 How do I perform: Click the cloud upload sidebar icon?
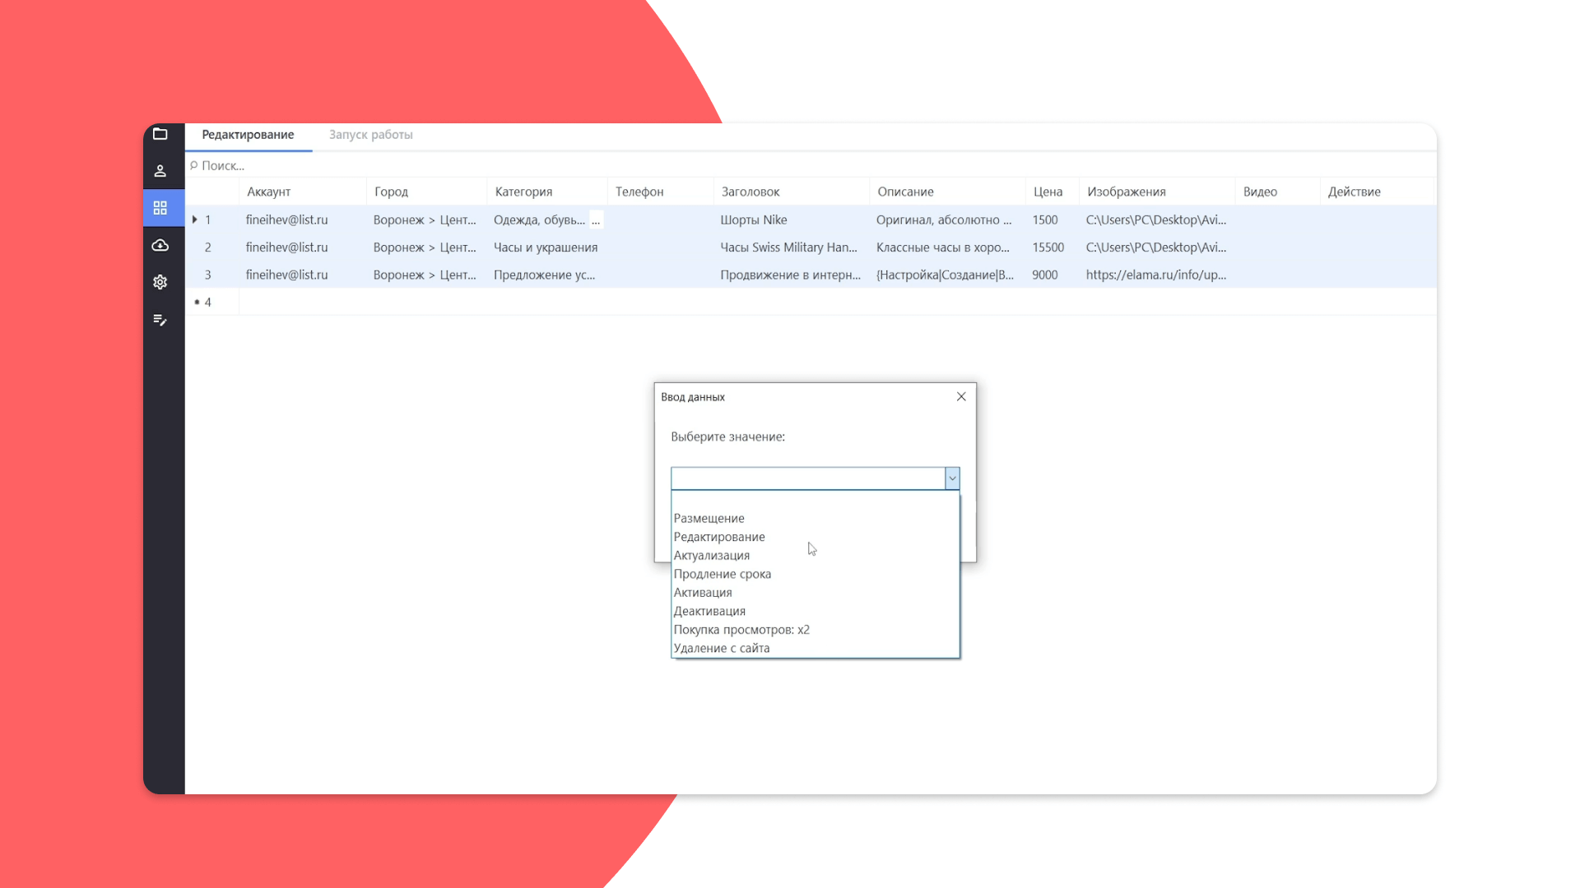coord(160,245)
